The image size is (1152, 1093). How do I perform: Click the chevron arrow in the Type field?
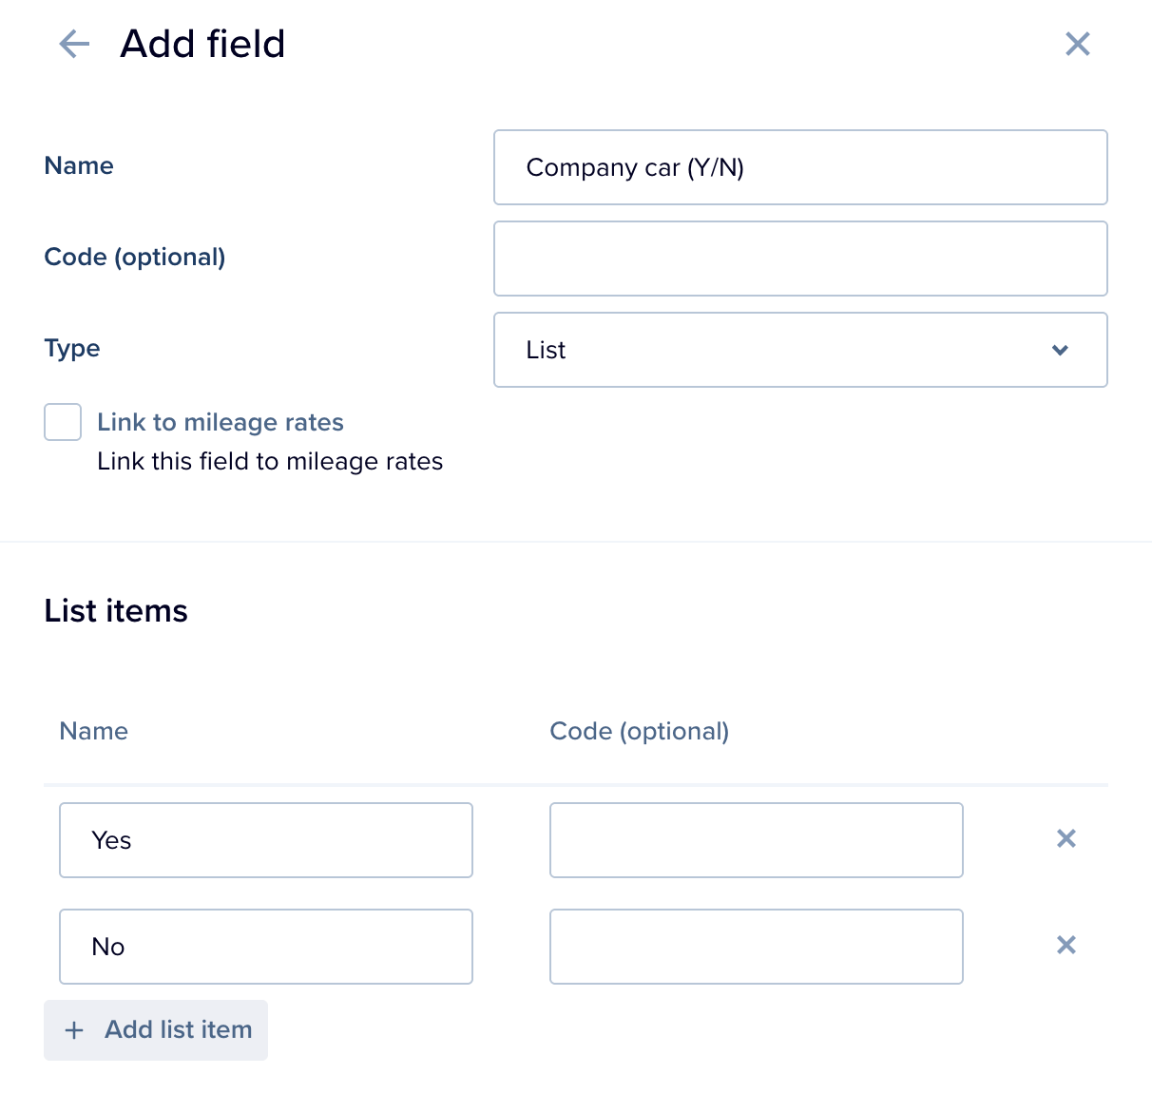[x=1061, y=350]
